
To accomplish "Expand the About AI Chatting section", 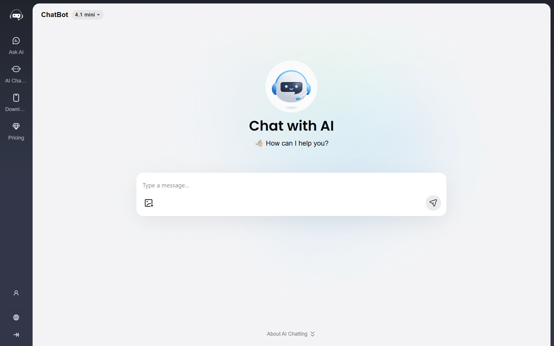I will click(x=291, y=334).
